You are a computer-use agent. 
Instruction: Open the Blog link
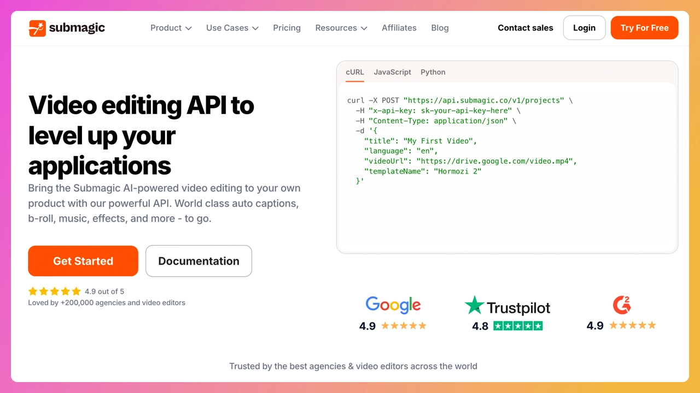coord(440,28)
